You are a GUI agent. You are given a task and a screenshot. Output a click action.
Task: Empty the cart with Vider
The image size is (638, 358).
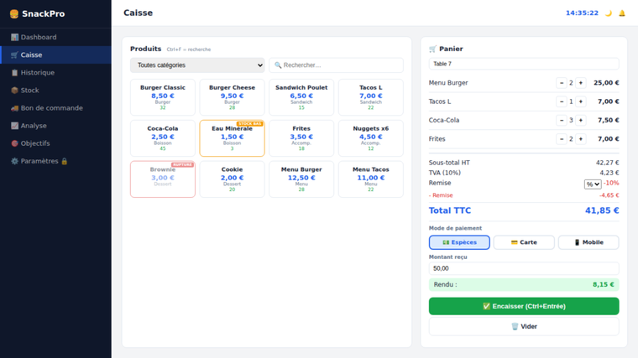[524, 326]
